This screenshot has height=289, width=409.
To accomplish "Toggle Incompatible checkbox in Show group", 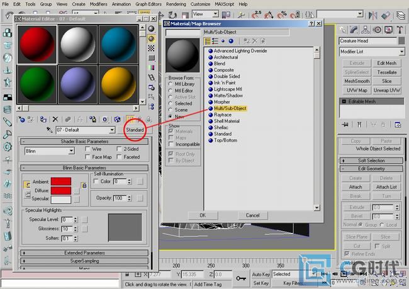I will pyautogui.click(x=171, y=144).
